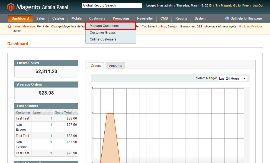
Task: Open the System menu
Action: [200, 18]
